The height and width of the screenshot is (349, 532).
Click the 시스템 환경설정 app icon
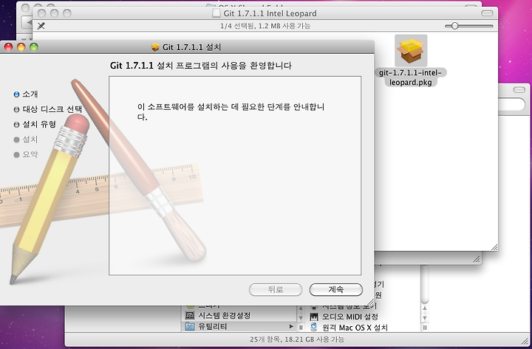click(190, 316)
